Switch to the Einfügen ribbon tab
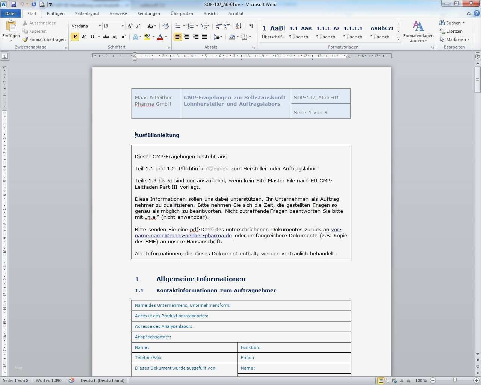 click(x=56, y=14)
